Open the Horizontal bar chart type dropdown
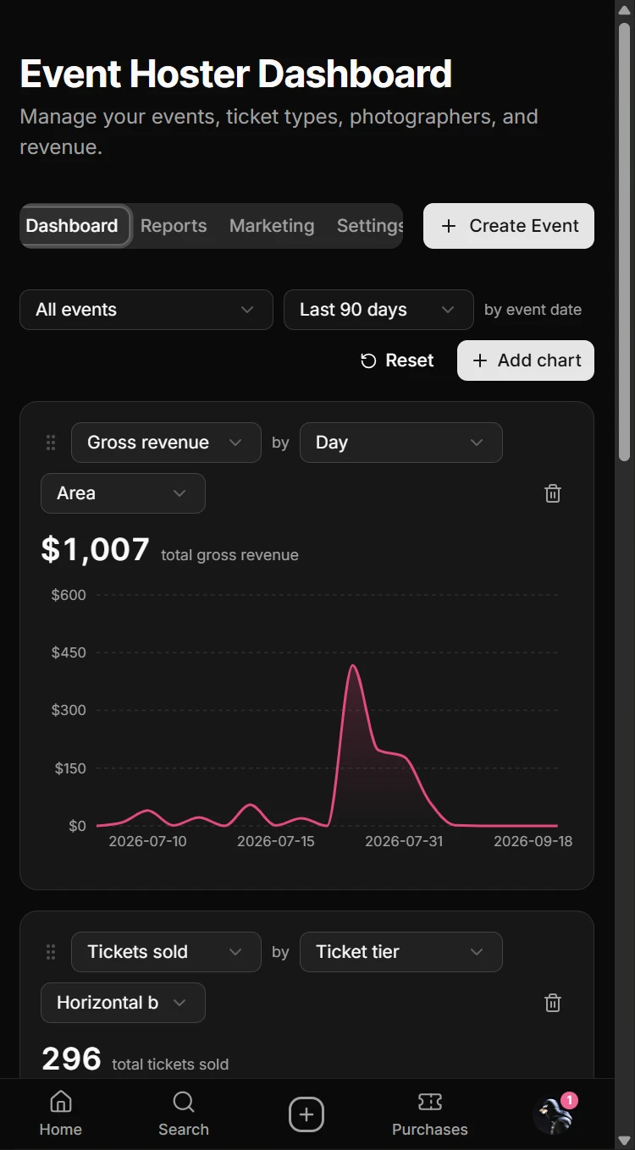Image resolution: width=635 pixels, height=1150 pixels. click(123, 1003)
